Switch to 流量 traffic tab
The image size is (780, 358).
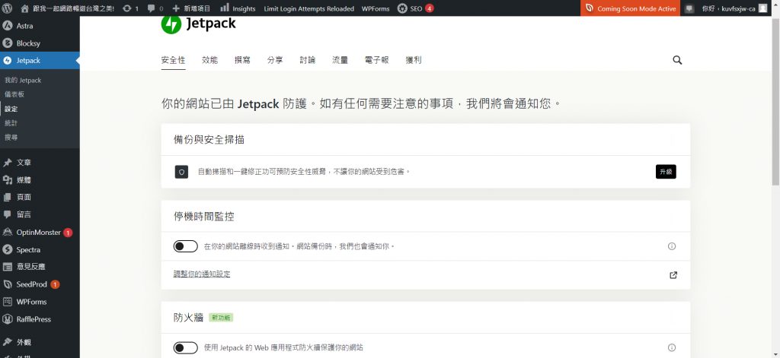(x=340, y=60)
